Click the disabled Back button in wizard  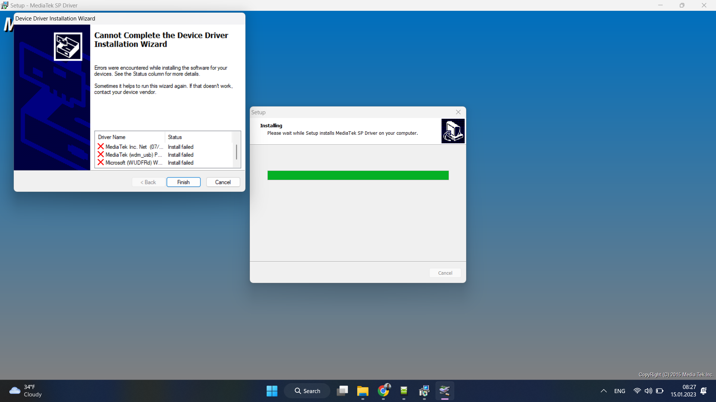point(148,182)
